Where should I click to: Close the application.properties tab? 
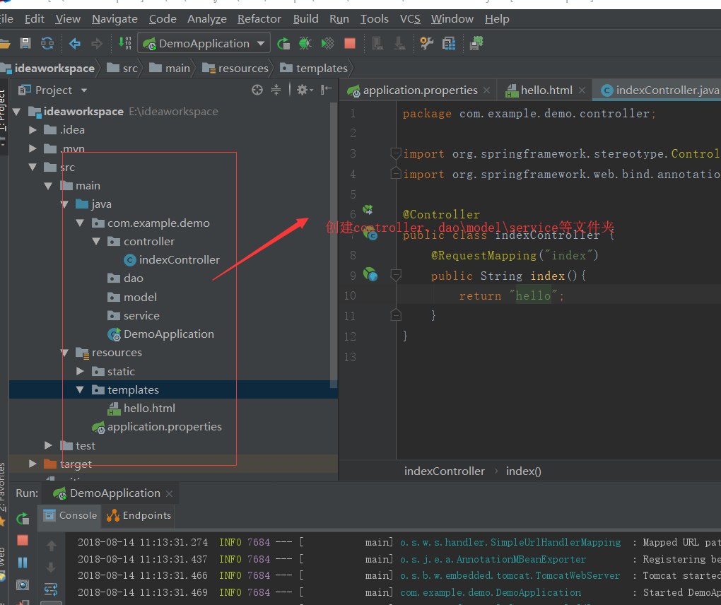pyautogui.click(x=486, y=90)
